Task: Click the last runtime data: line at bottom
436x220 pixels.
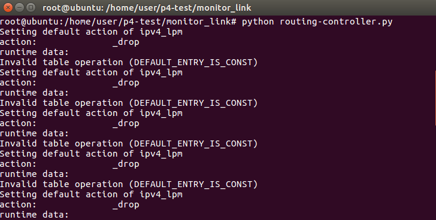Action: 34,215
